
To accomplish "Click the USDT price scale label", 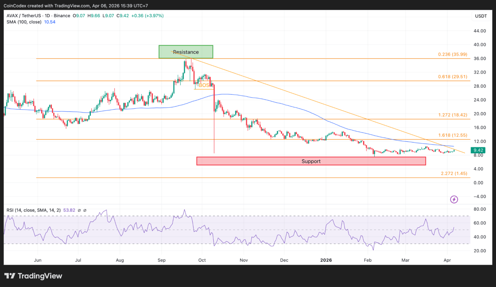I will click(482, 16).
